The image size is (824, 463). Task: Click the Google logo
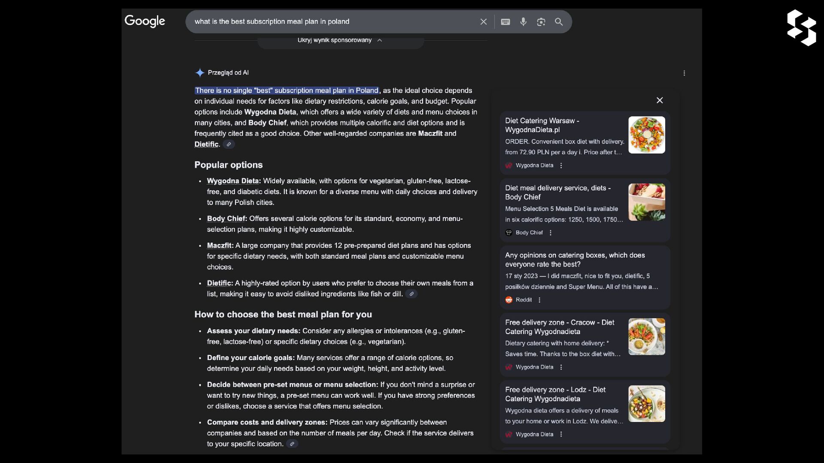pos(145,21)
